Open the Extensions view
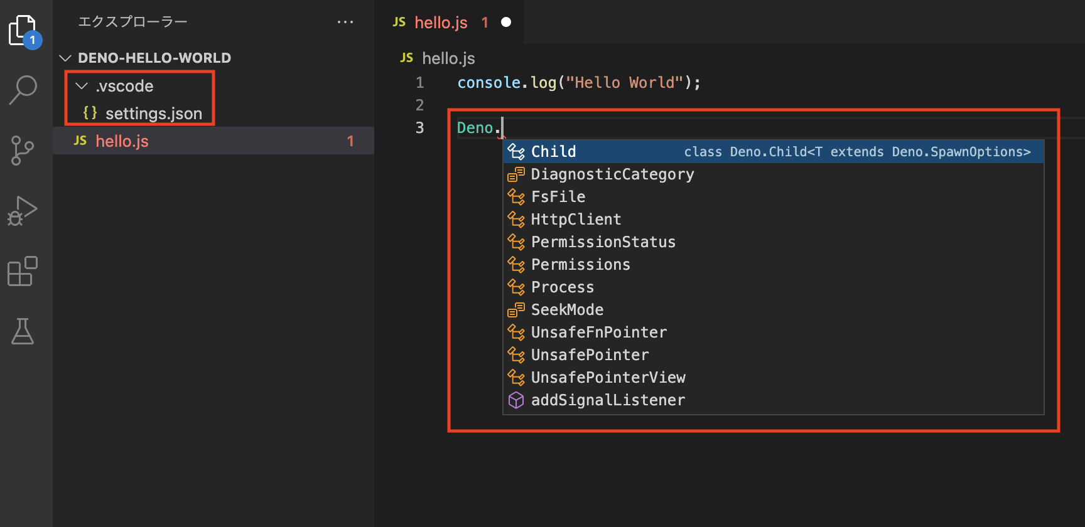The image size is (1085, 527). [x=23, y=271]
